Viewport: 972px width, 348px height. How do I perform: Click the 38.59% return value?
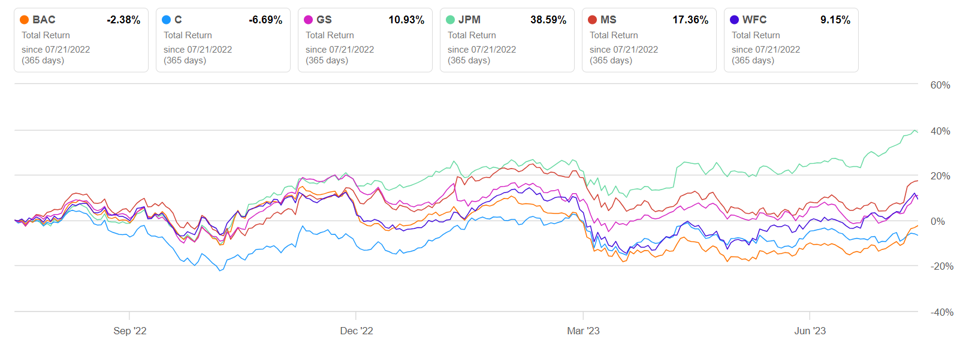548,20
